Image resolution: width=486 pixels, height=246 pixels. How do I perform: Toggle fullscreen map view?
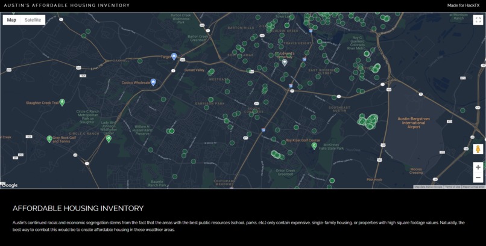click(478, 20)
